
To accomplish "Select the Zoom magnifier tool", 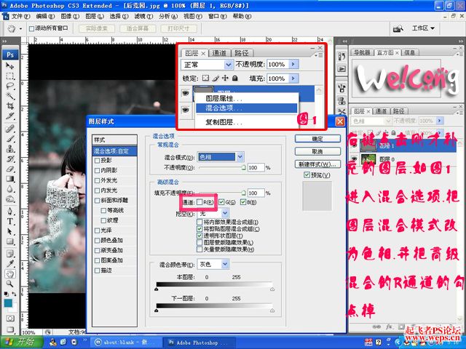I will point(9,284).
